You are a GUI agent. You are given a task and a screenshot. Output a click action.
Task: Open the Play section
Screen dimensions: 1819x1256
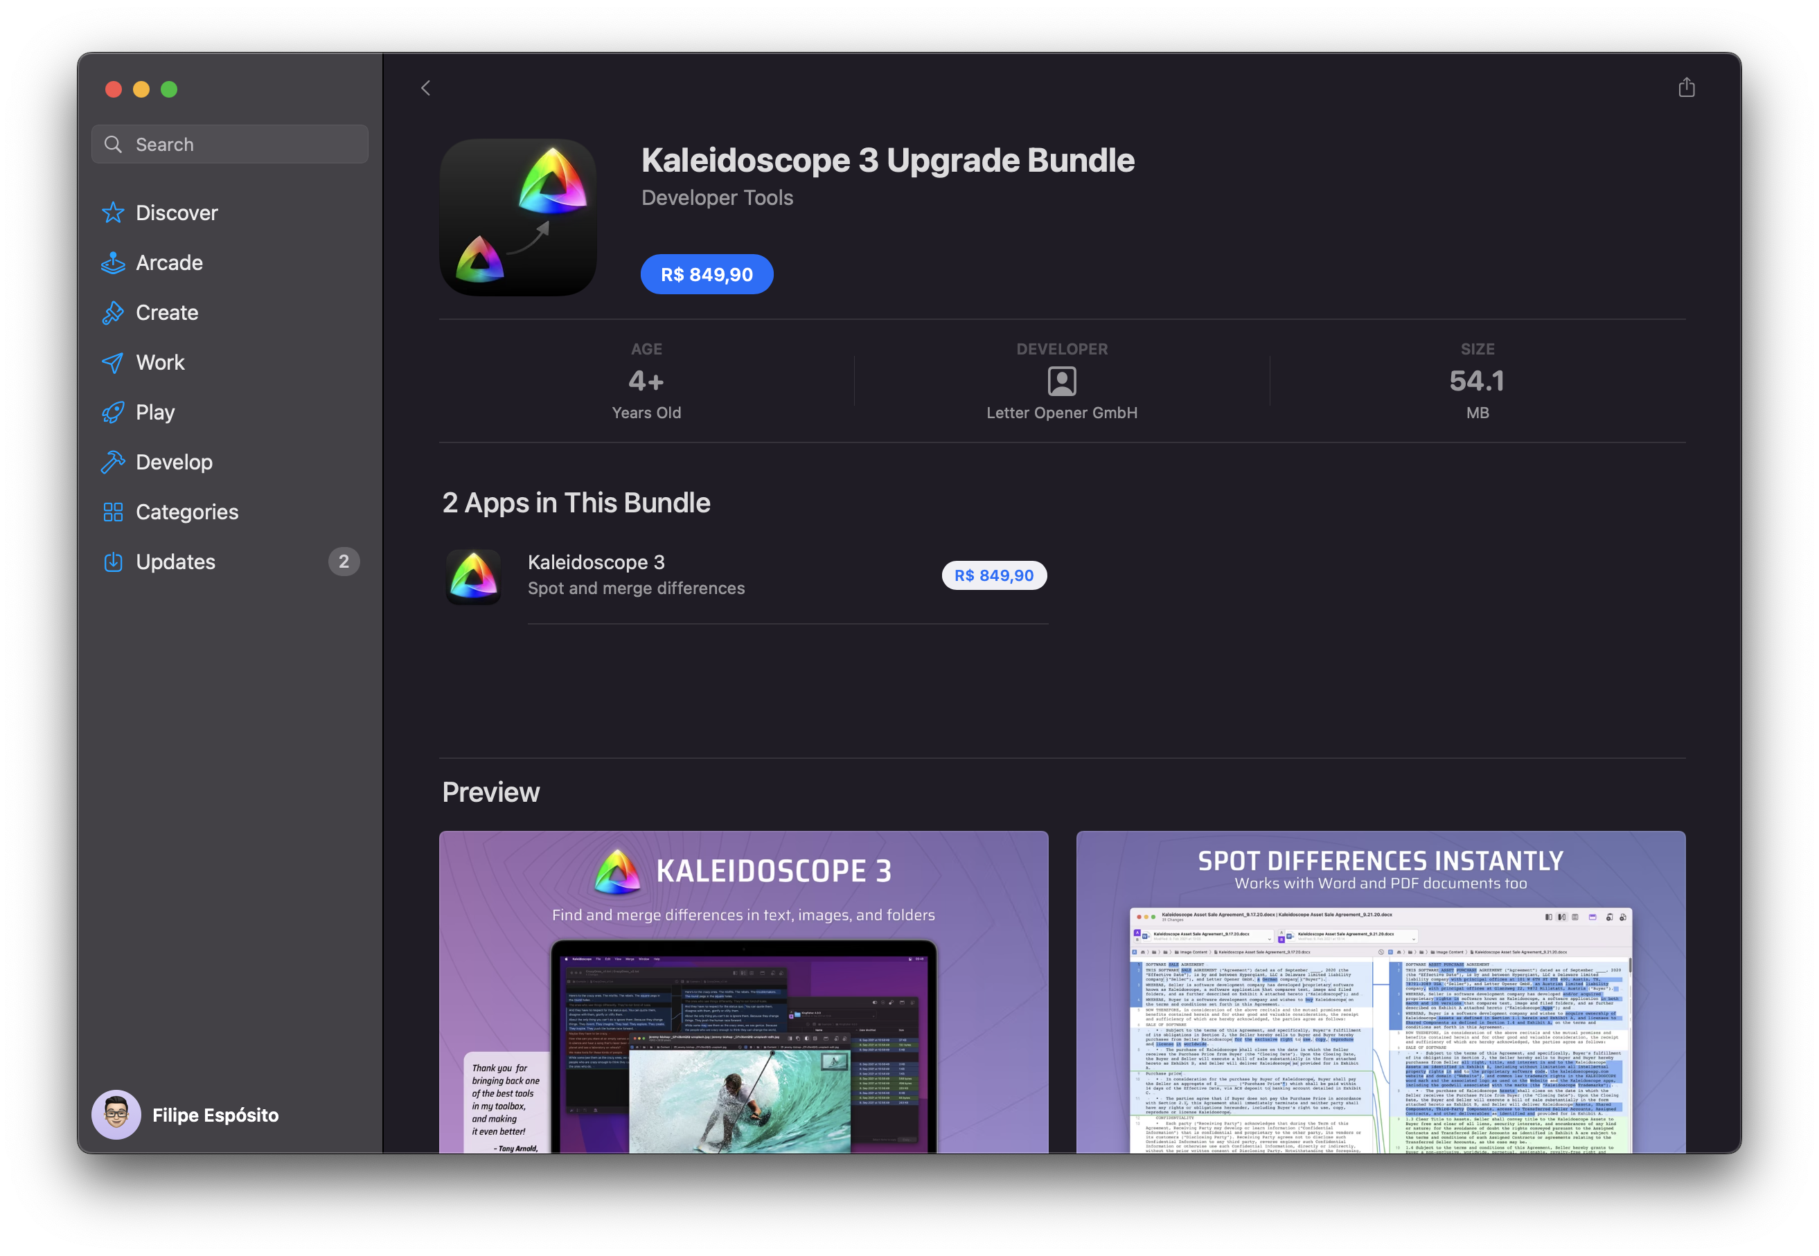tap(156, 411)
